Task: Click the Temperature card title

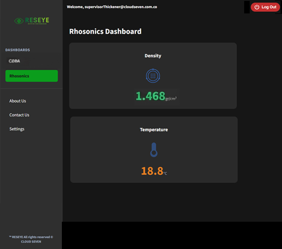Action: point(154,130)
